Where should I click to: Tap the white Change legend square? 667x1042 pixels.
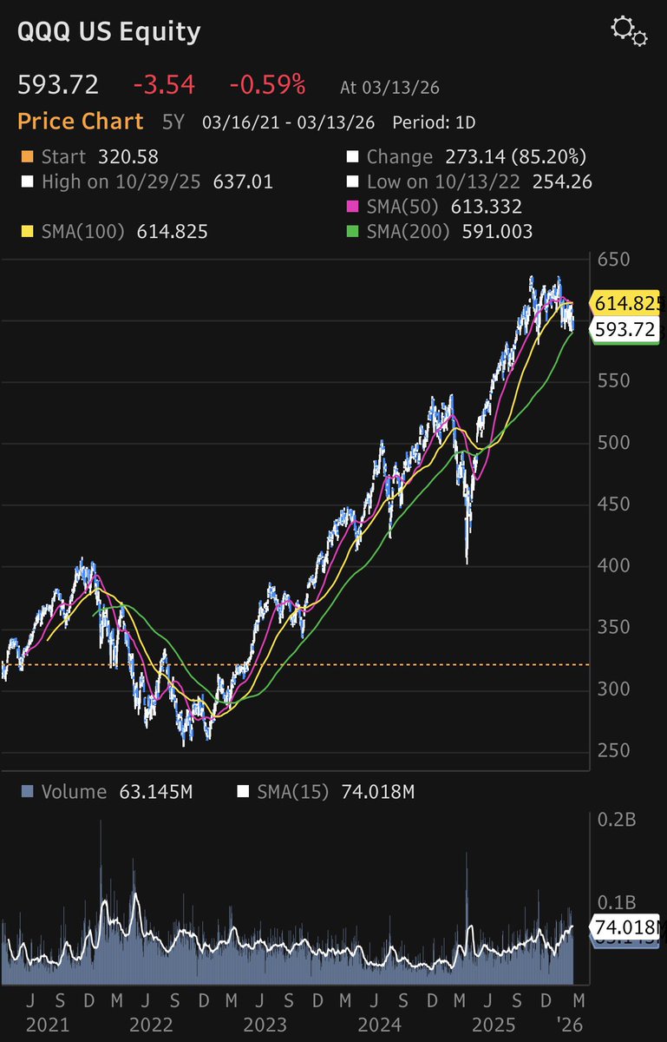(x=352, y=158)
